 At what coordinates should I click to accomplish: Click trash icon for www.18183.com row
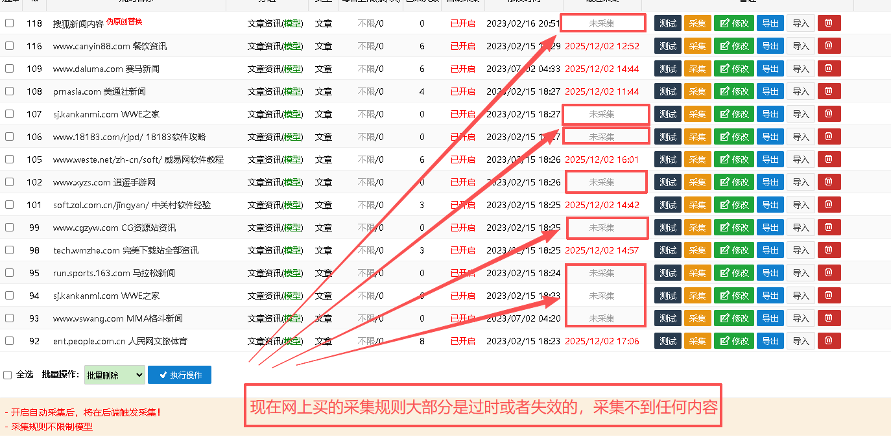click(829, 137)
